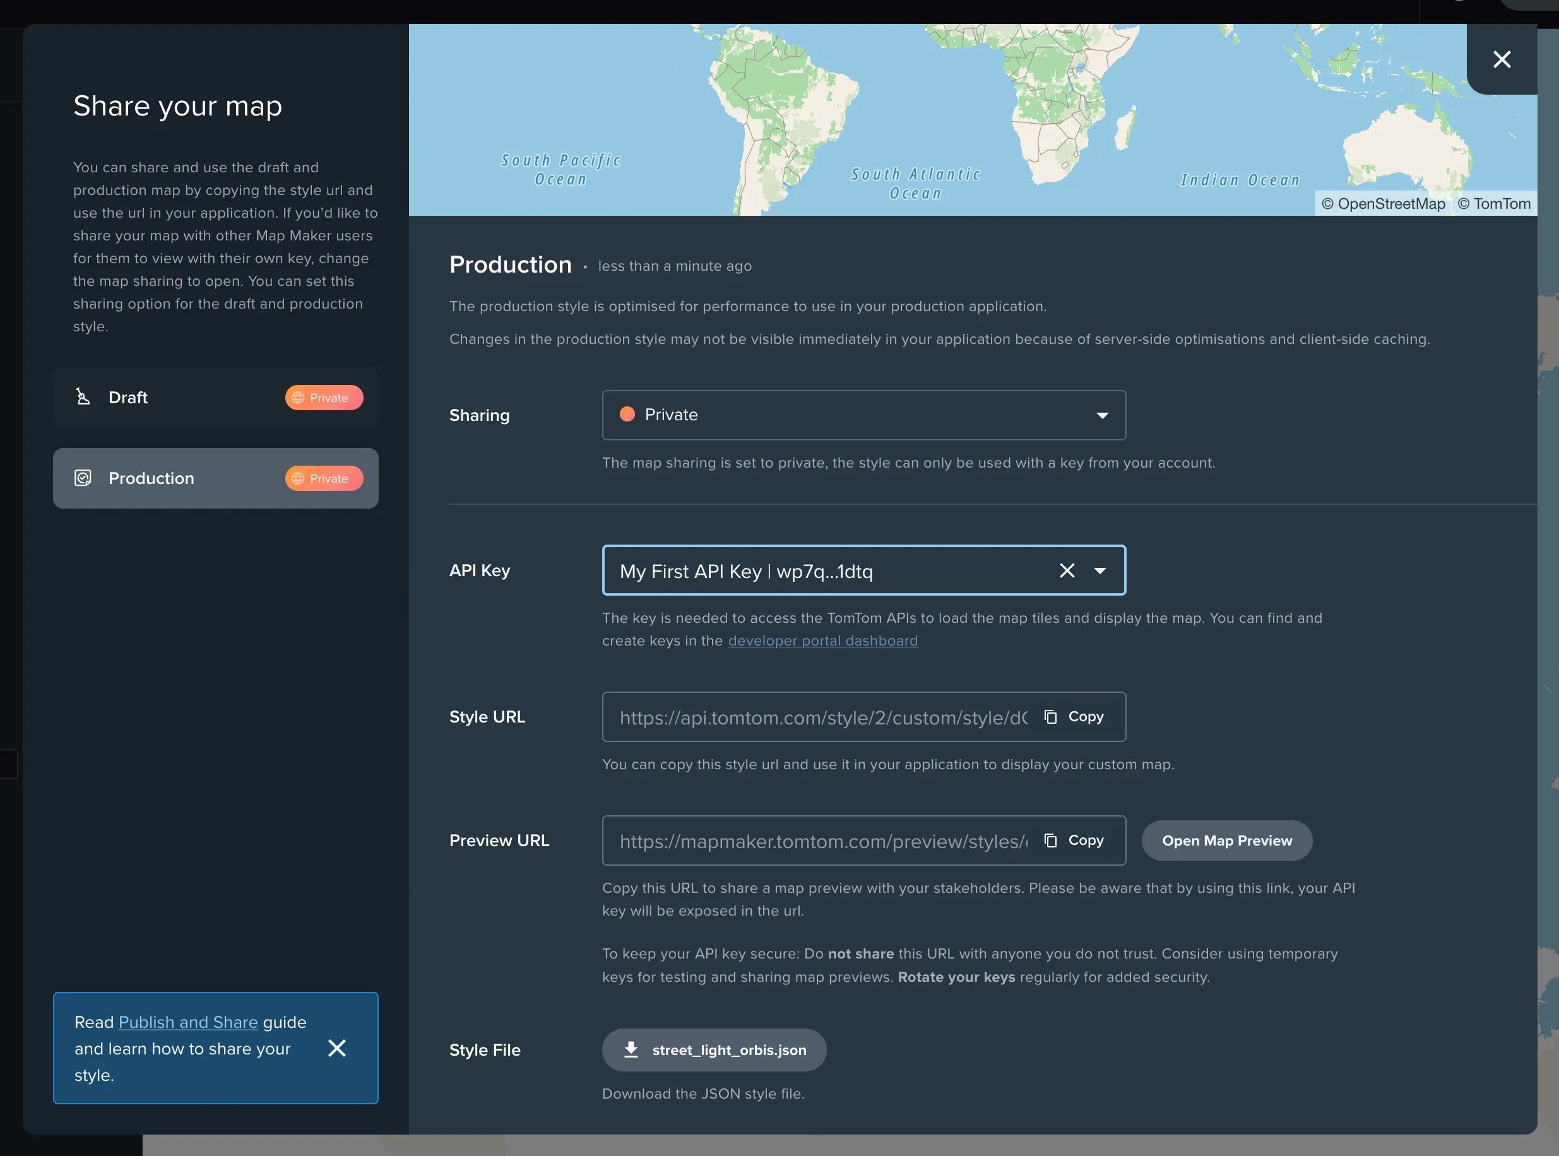Click the orange Private status dot
1559x1156 pixels.
pos(627,415)
